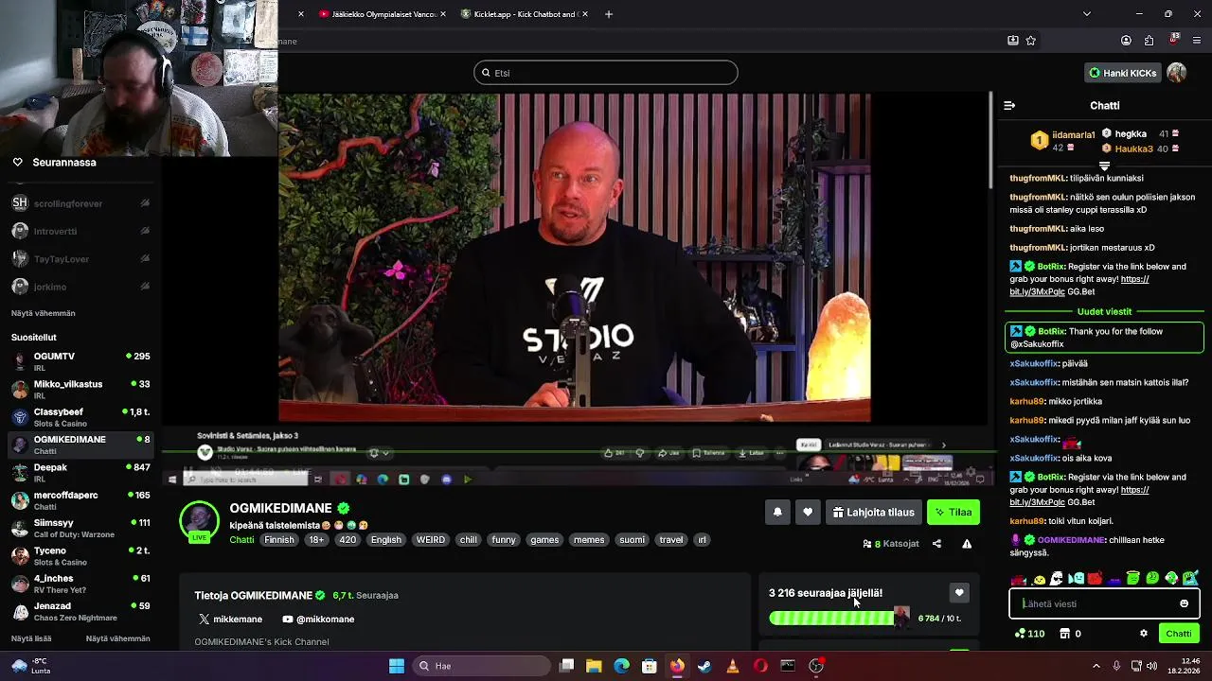This screenshot has width=1212, height=681.
Task: Click the OGMIKEDIMANE channel avatar with LIVE badge
Action: pyautogui.click(x=200, y=522)
